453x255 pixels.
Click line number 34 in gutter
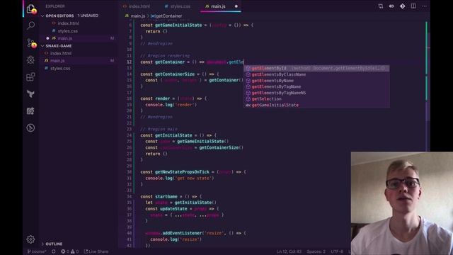(129, 197)
